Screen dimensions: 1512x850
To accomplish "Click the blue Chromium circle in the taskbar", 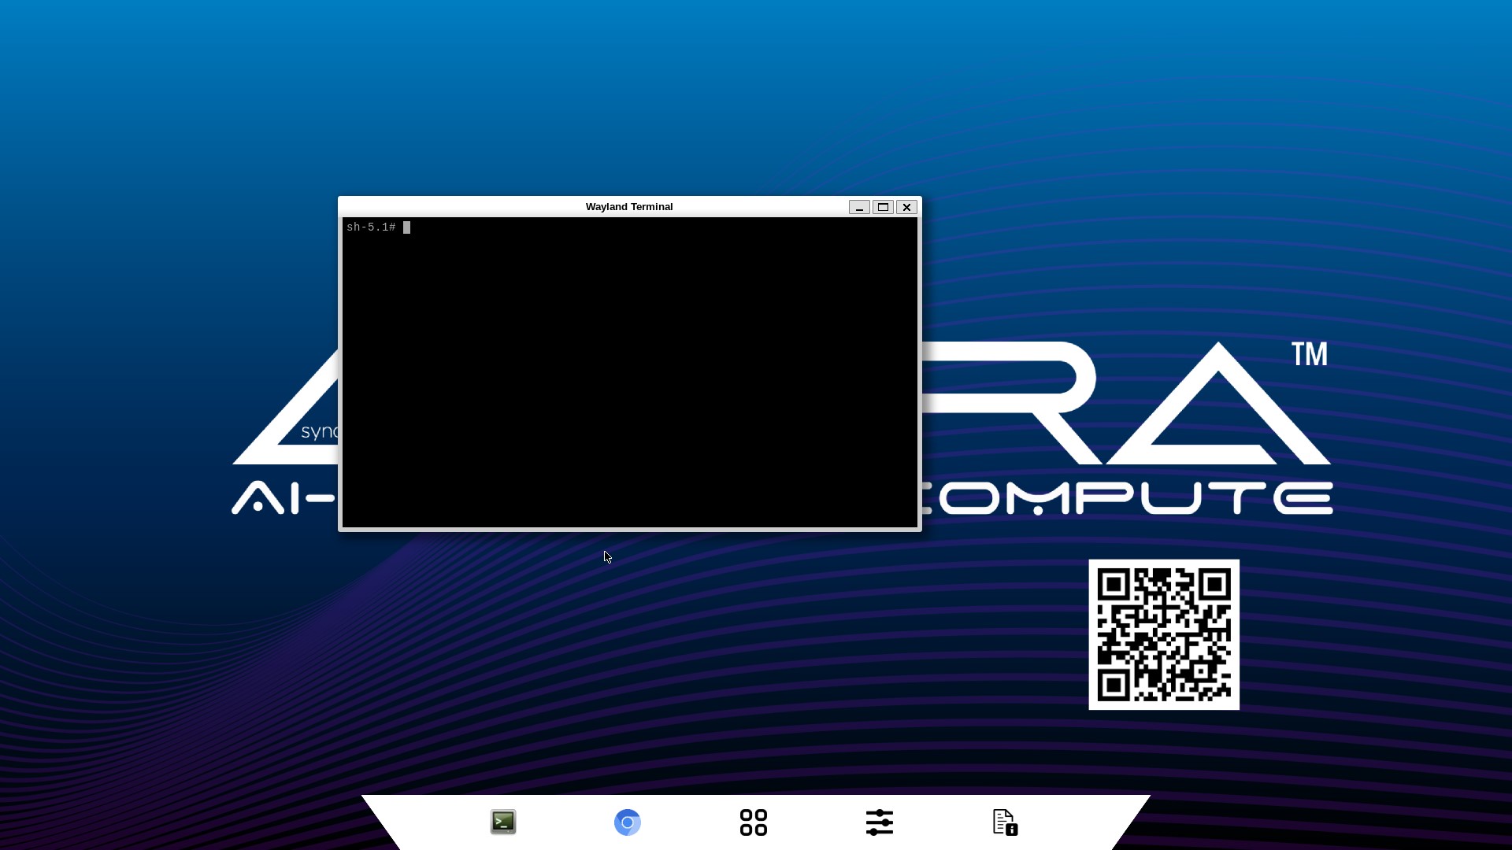I will [627, 822].
